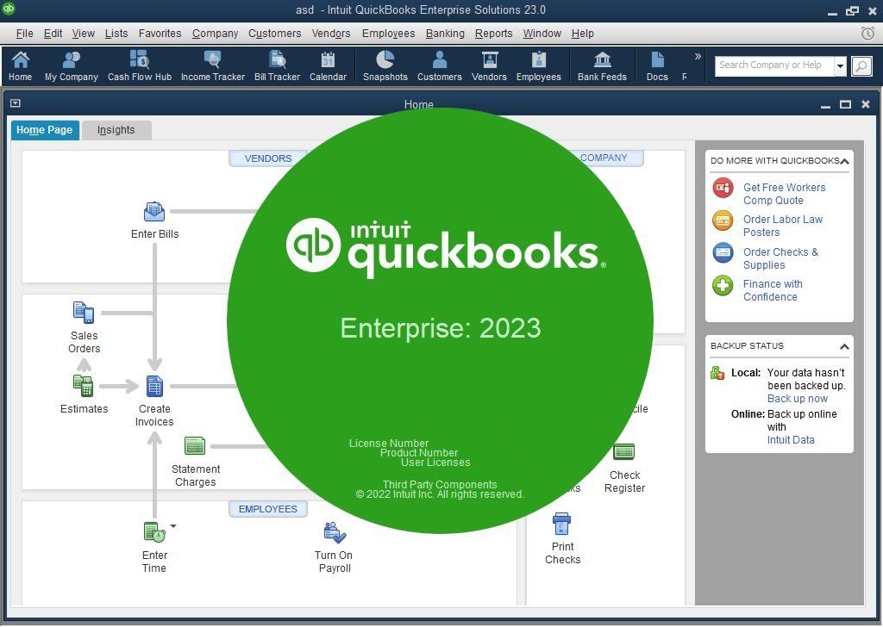Click the Intuit Data link
The image size is (883, 627).
[x=791, y=440]
